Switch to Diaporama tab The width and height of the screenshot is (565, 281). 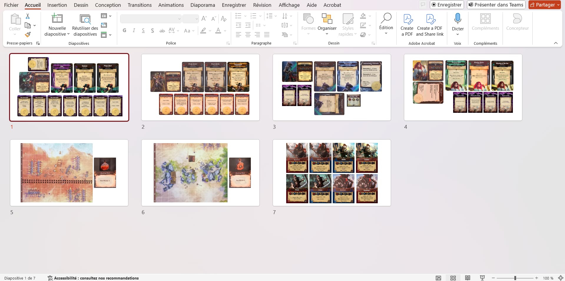(203, 5)
